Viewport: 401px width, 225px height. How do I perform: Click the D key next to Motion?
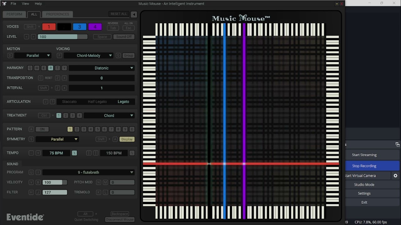point(10,56)
